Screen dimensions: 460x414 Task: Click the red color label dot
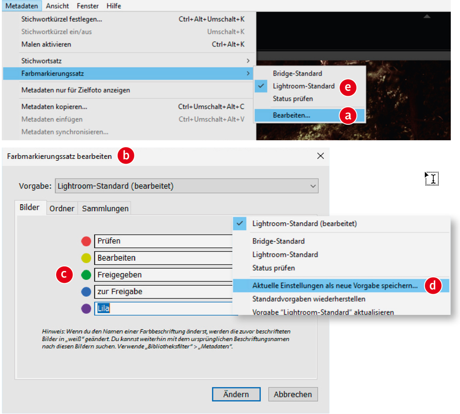click(86, 241)
